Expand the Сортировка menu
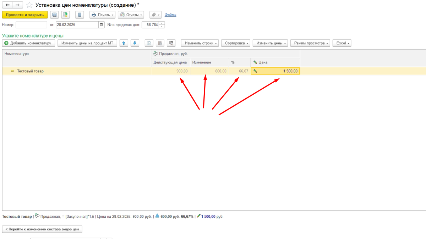The height and width of the screenshot is (239, 426). pyautogui.click(x=236, y=43)
